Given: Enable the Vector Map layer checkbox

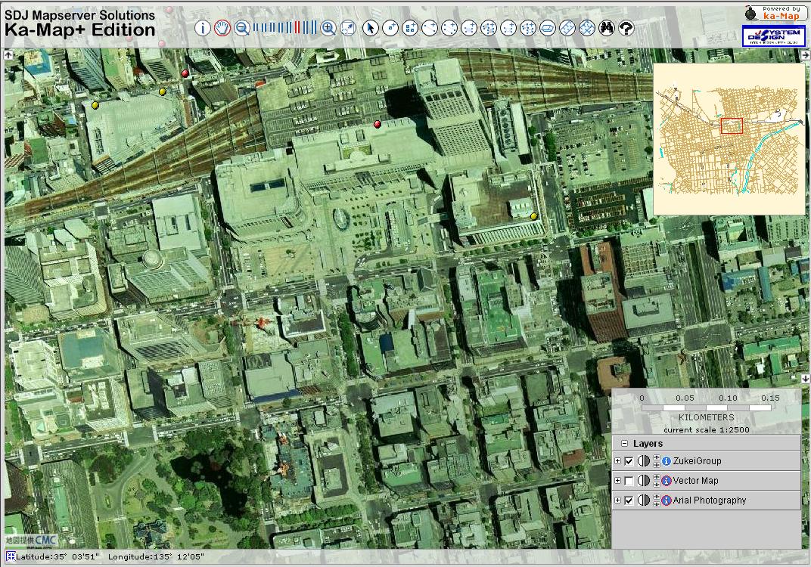Looking at the screenshot, I should 629,481.
